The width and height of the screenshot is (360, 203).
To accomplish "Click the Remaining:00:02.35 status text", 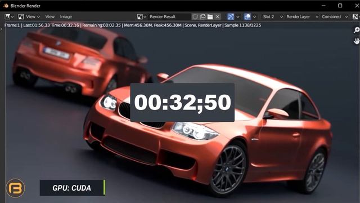I will click(x=101, y=25).
